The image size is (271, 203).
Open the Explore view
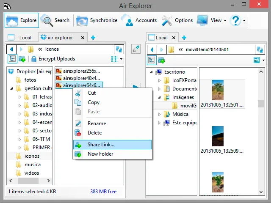coord(22,20)
